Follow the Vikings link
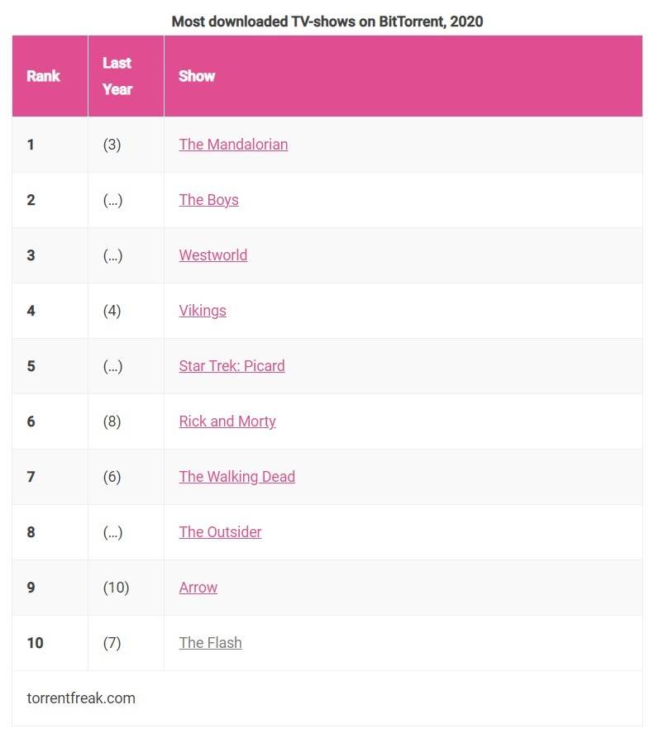Screen dimensions: 654x738 point(202,311)
